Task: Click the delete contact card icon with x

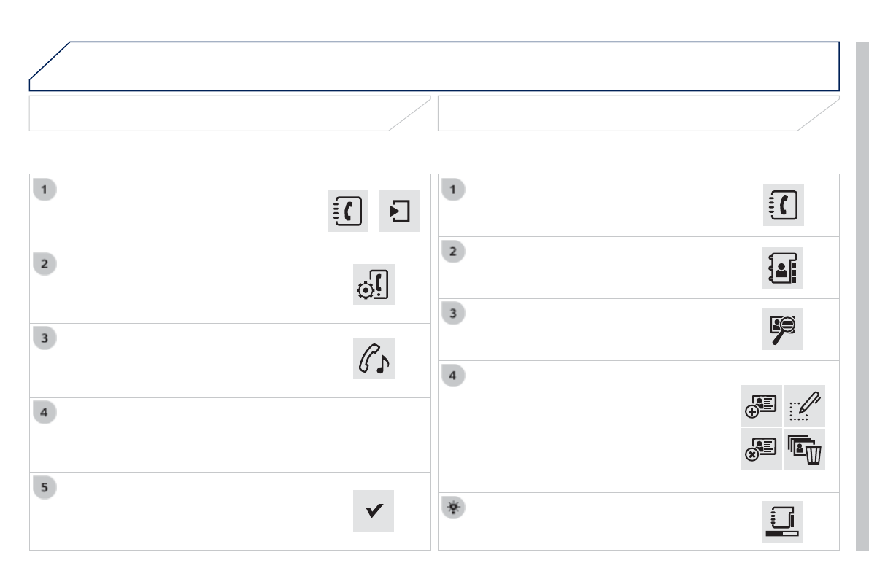Action: point(761,449)
